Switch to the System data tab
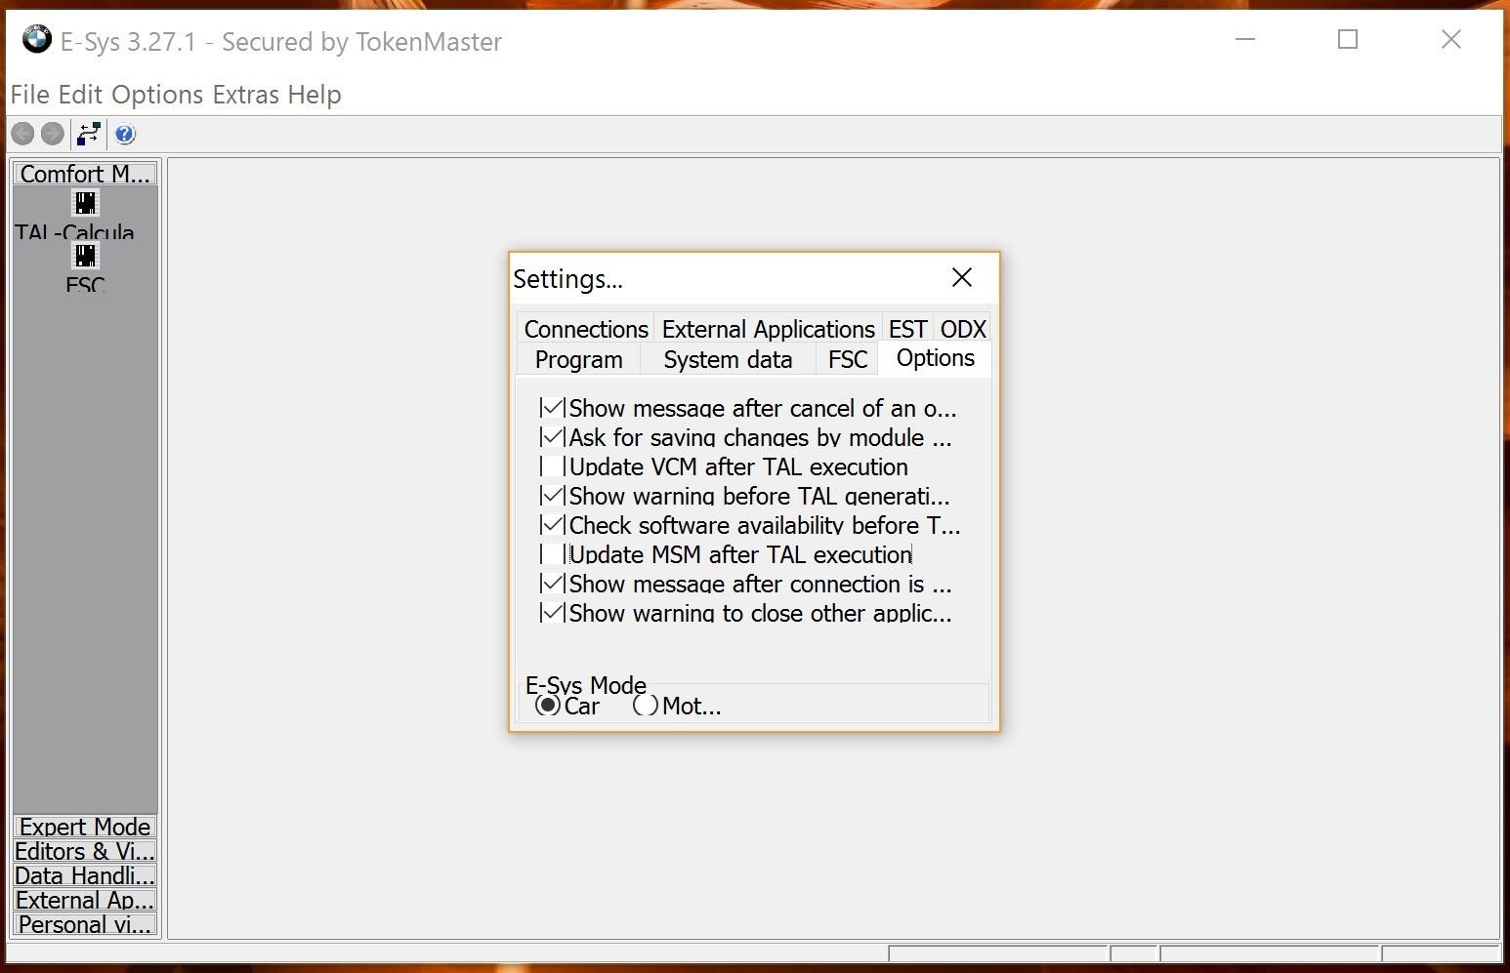The image size is (1510, 973). (x=728, y=359)
